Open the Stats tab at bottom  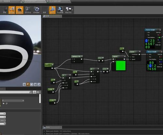(x=52, y=127)
